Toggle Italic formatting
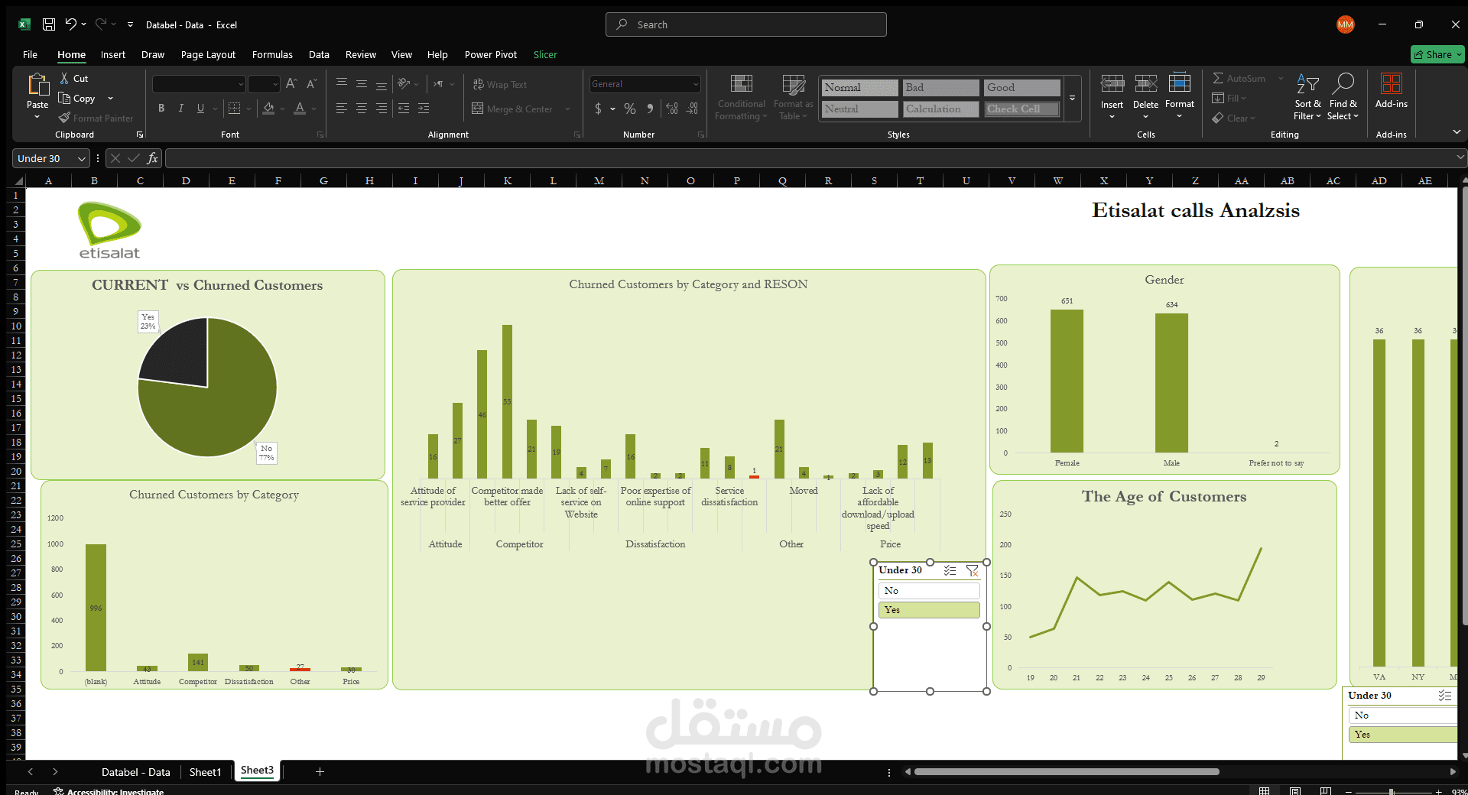1468x795 pixels. coord(181,109)
